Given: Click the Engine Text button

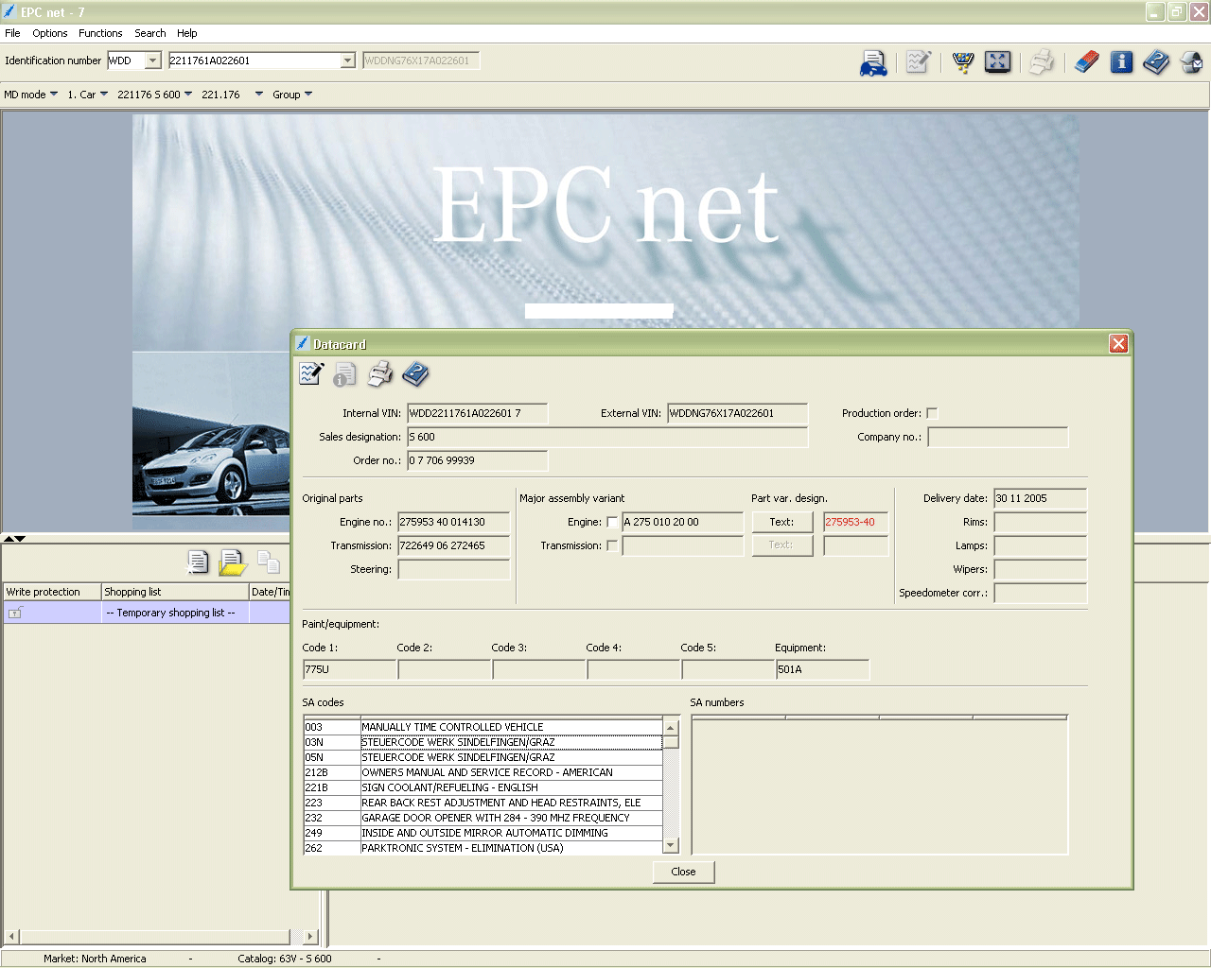Looking at the screenshot, I should (x=782, y=522).
